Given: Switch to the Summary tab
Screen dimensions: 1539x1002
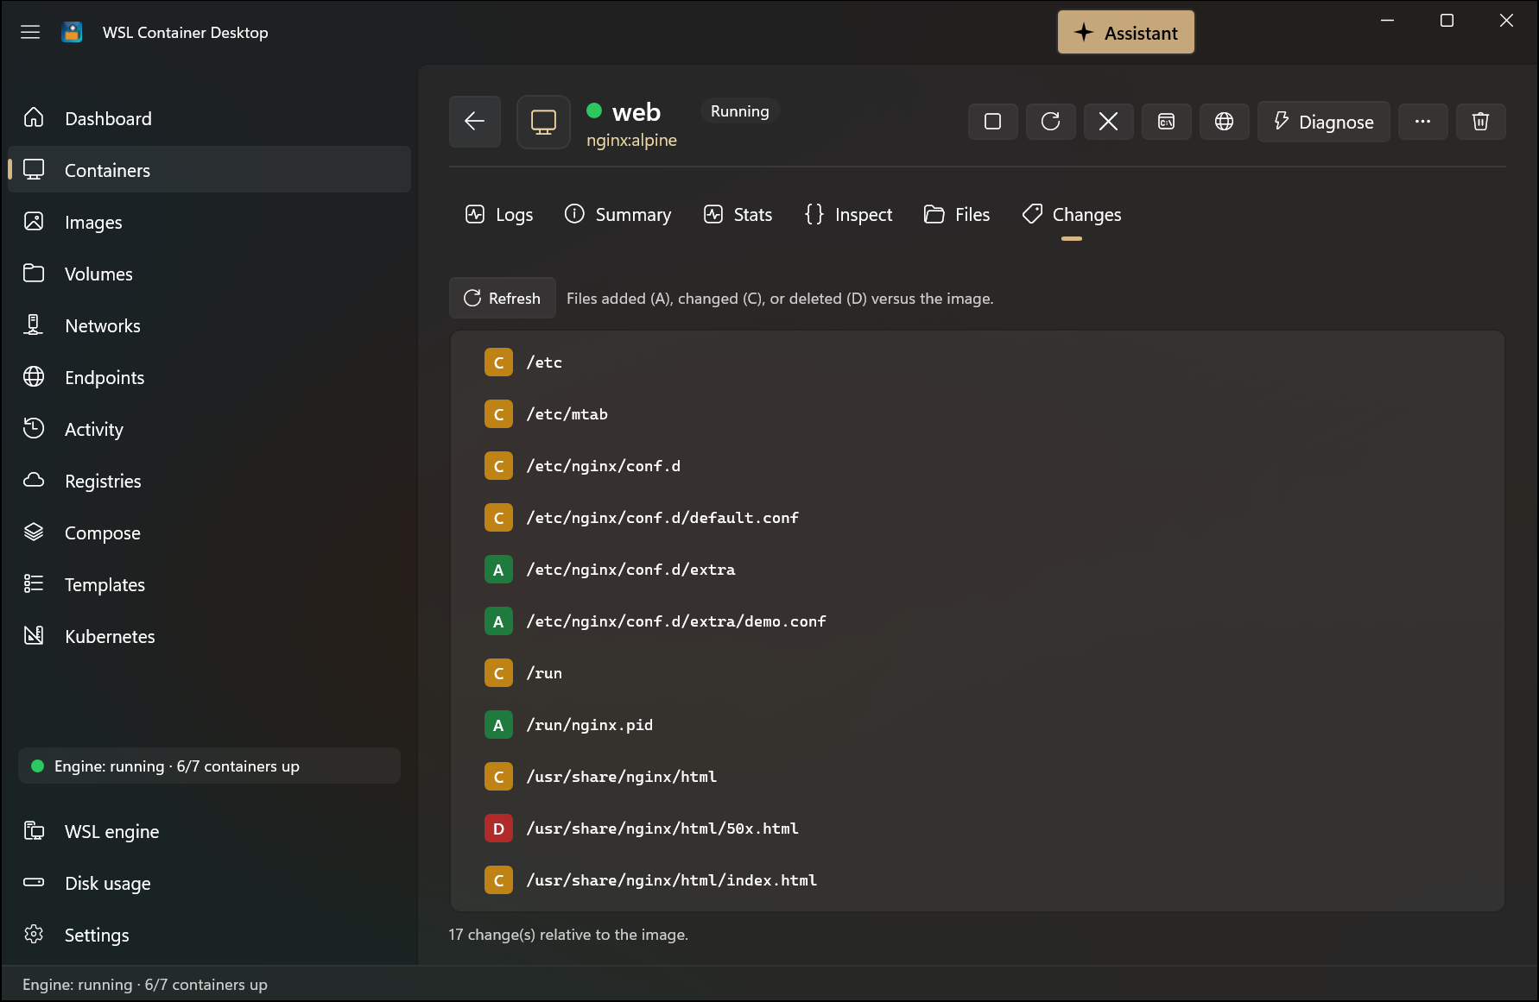Looking at the screenshot, I should (x=617, y=215).
